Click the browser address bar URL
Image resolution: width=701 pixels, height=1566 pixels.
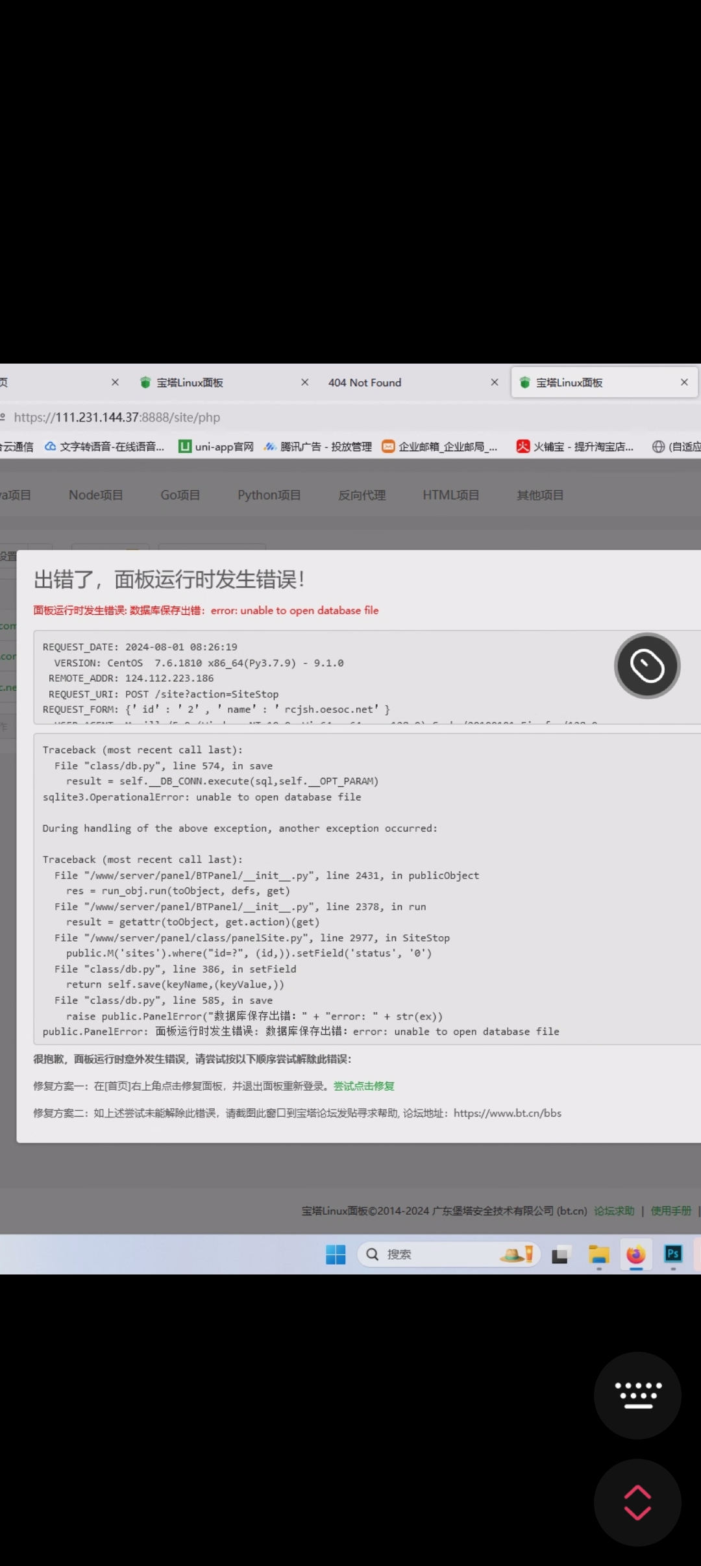point(117,417)
